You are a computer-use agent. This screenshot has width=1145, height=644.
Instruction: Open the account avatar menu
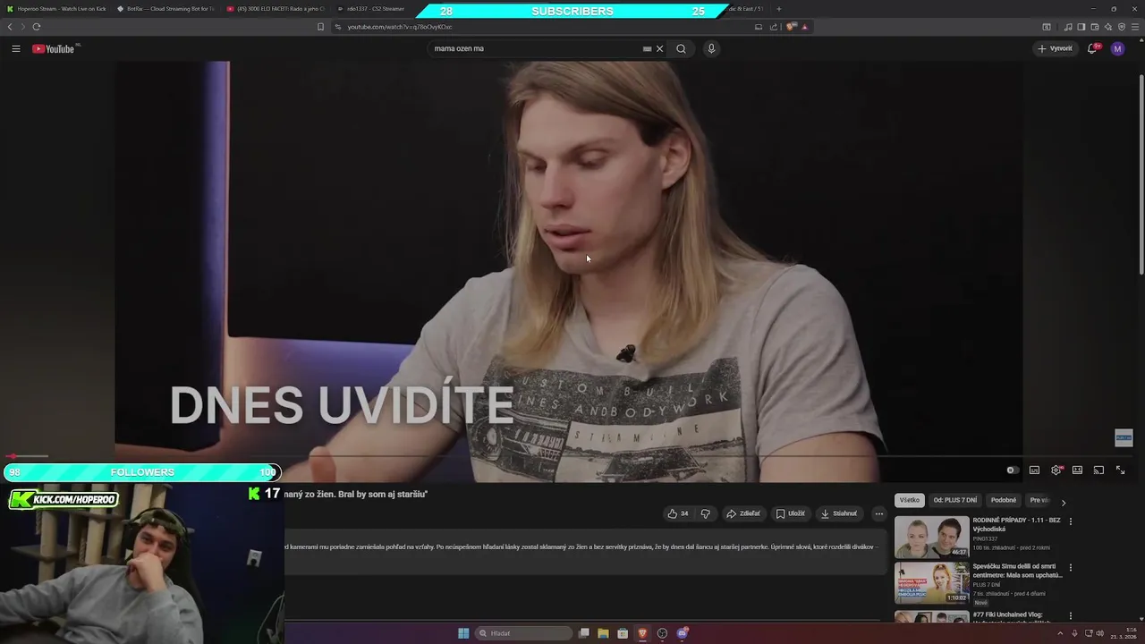(x=1117, y=48)
